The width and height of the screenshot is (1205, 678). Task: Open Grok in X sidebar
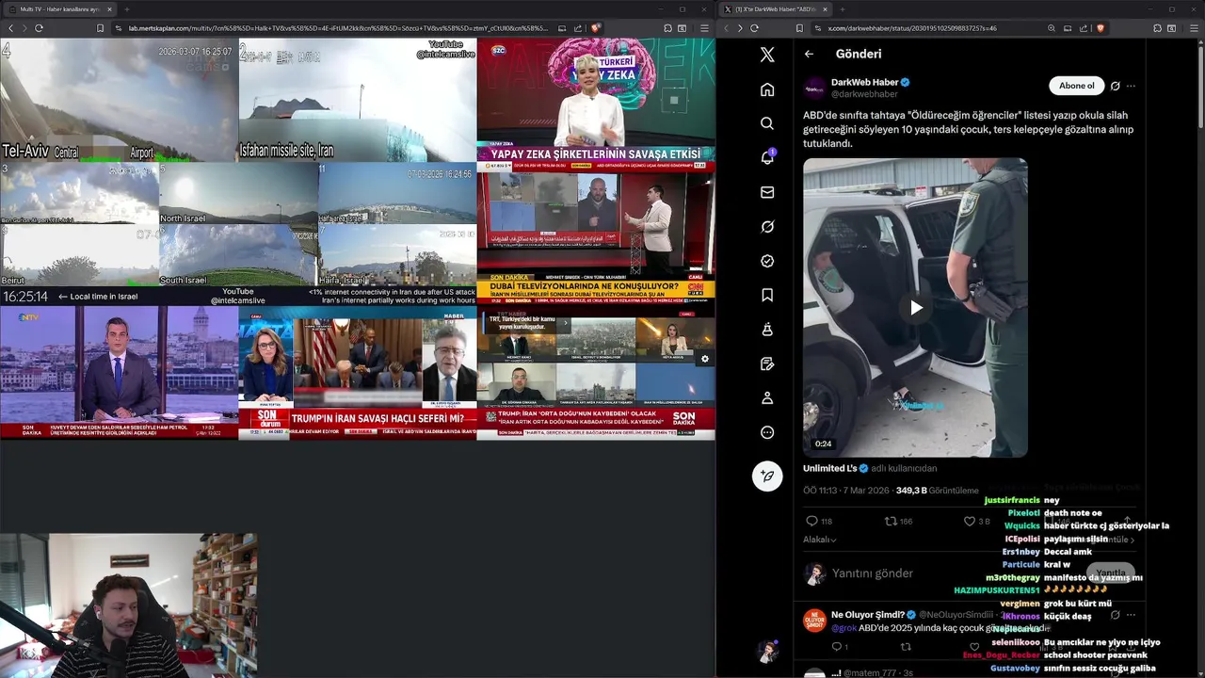point(767,226)
